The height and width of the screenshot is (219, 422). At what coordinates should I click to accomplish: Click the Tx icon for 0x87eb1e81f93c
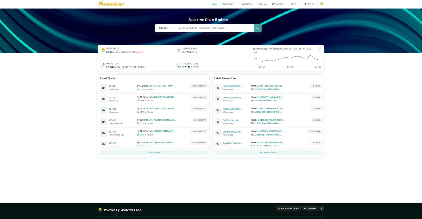[x=218, y=122]
